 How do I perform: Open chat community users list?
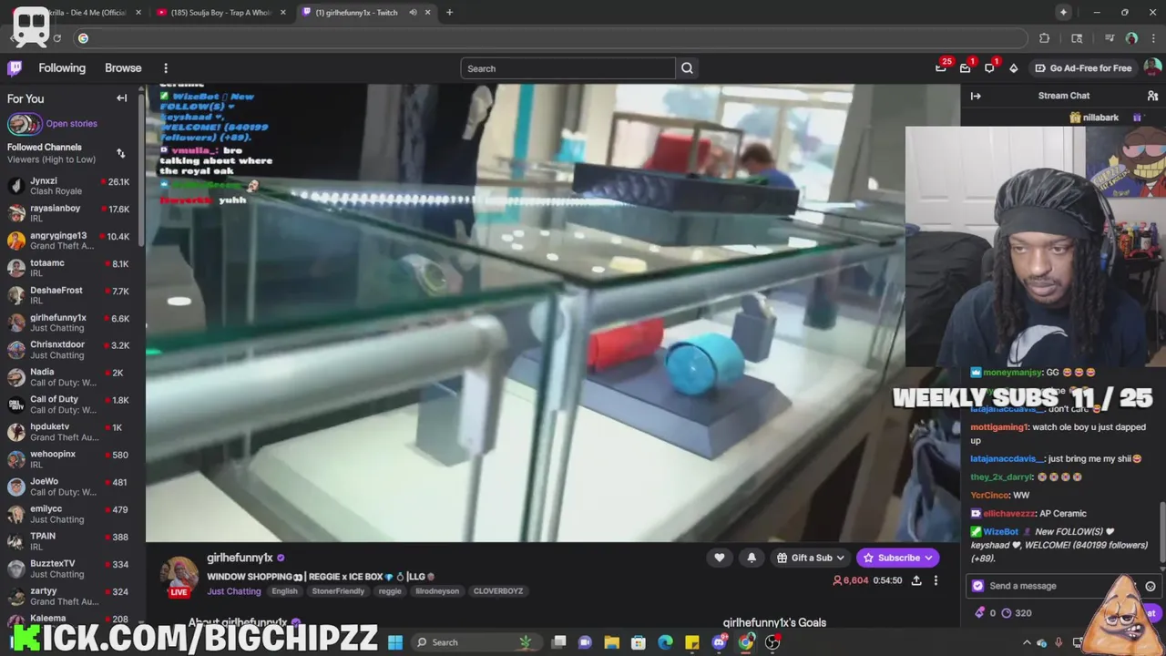(1152, 96)
